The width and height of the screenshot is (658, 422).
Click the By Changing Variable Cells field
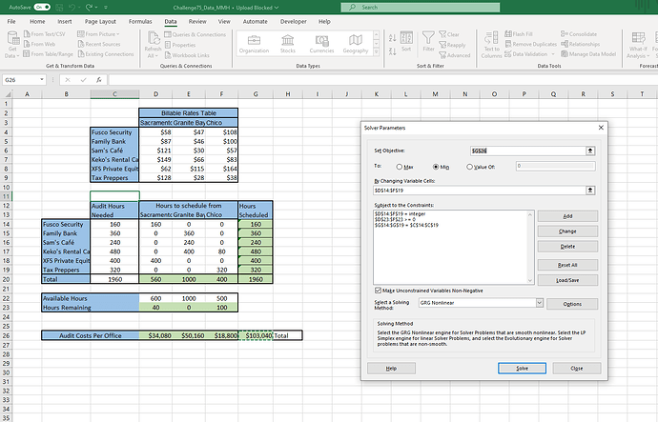coord(480,191)
